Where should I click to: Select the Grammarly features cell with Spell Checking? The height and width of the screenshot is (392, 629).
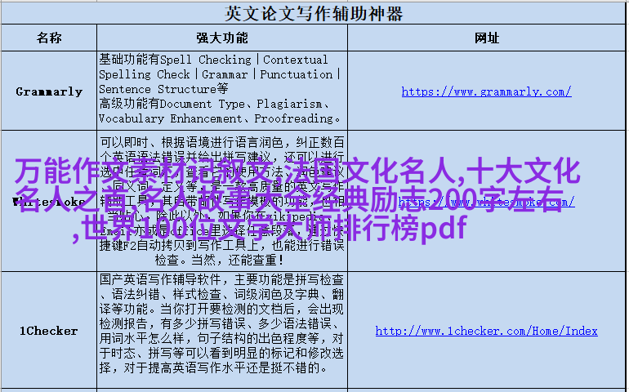tap(222, 91)
